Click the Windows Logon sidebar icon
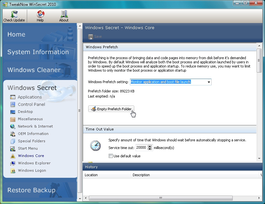Image resolution: width=265 pixels, height=204 pixels. (13, 171)
